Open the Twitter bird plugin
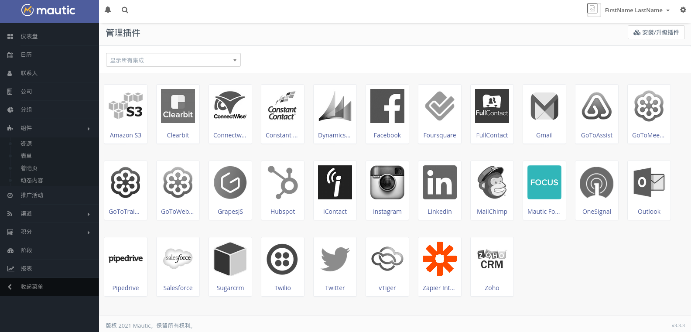 tap(335, 259)
